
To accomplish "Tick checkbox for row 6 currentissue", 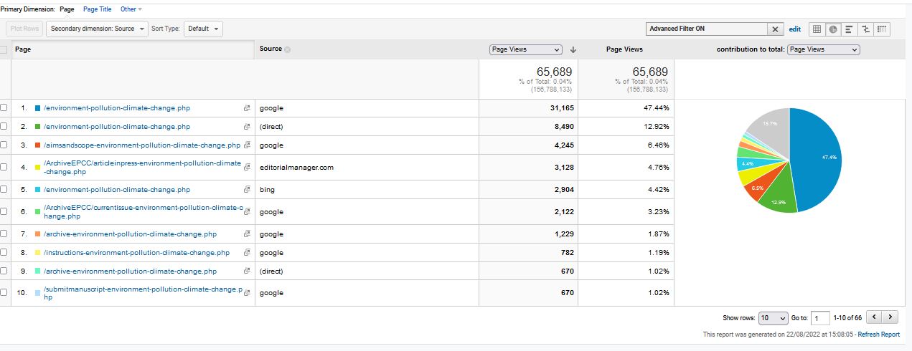I will (x=4, y=212).
